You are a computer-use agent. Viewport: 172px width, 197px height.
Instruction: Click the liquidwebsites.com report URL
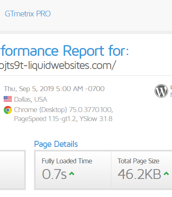pos(58,66)
